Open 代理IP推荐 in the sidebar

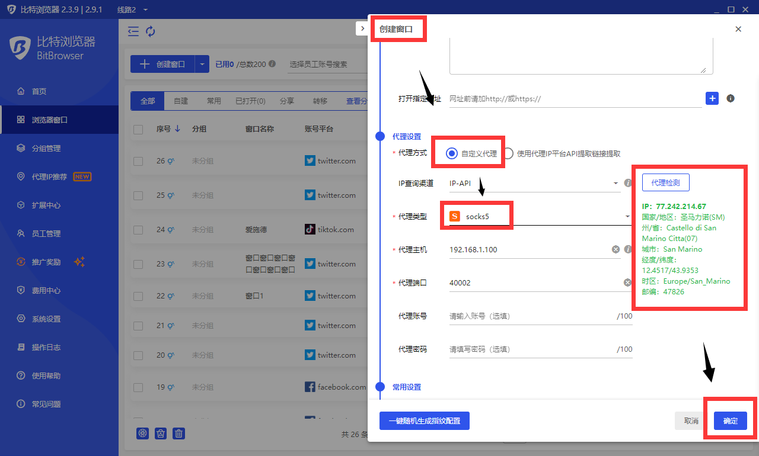pyautogui.click(x=53, y=176)
